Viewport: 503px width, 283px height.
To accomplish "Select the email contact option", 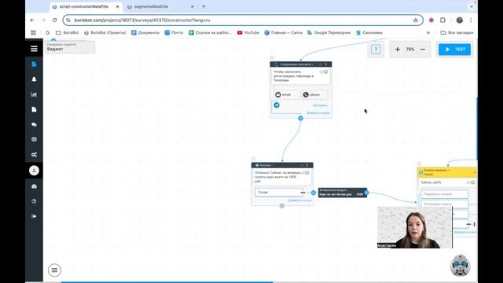I will (x=286, y=94).
